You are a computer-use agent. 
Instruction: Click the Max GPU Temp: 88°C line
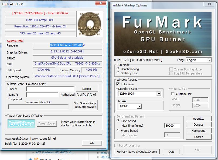pyautogui.click(x=40, y=20)
